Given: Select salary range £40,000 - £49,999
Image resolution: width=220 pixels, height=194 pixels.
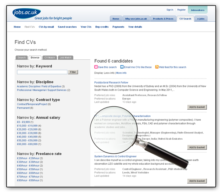Looking at the screenshot, I should pyautogui.click(x=27, y=137).
